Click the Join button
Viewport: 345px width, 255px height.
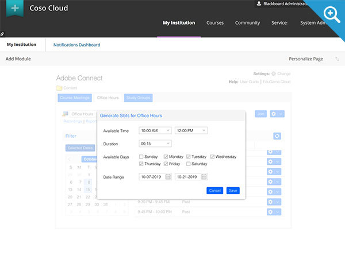260,114
